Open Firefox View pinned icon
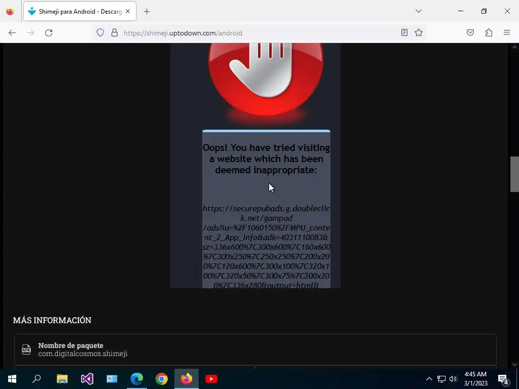 [x=10, y=12]
